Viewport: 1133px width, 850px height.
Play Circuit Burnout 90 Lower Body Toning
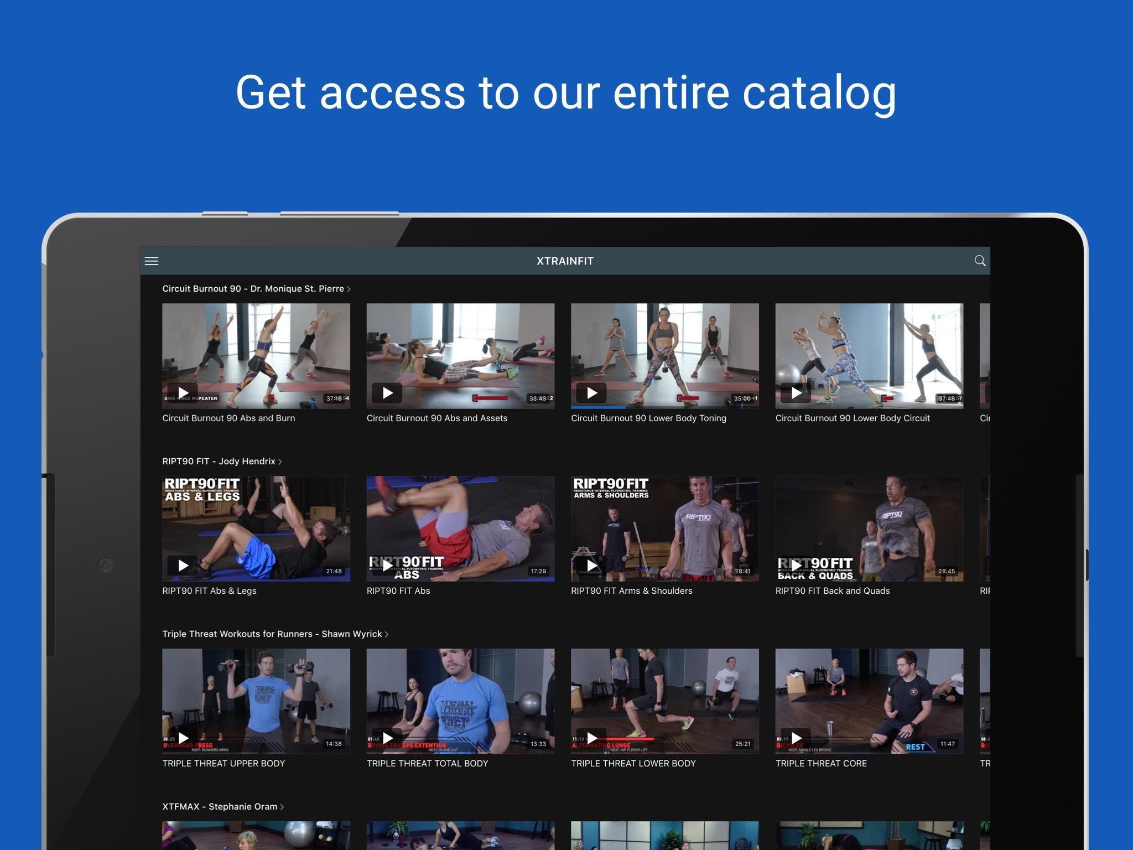coord(591,393)
